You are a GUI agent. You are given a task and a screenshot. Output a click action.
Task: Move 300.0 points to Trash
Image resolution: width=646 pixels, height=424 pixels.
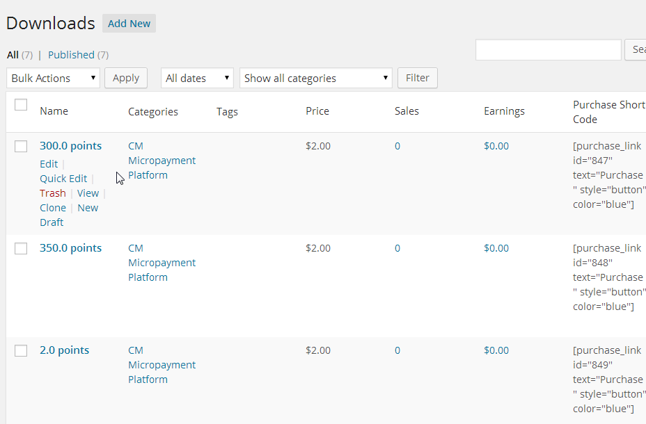(x=53, y=193)
